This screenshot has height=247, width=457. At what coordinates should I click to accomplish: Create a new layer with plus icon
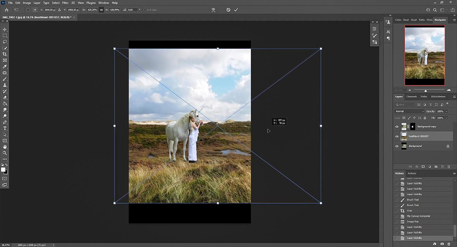442,167
